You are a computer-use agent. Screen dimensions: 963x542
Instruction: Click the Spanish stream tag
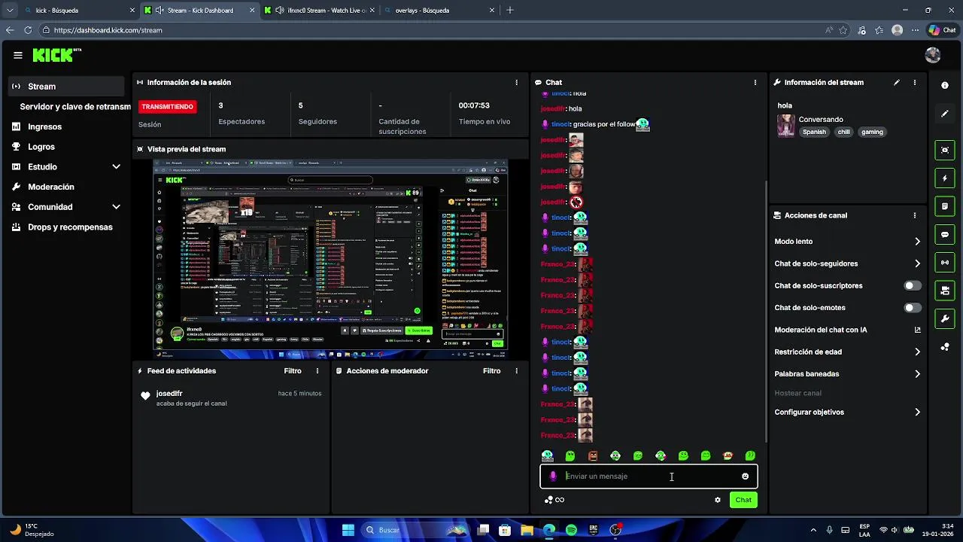click(x=814, y=132)
